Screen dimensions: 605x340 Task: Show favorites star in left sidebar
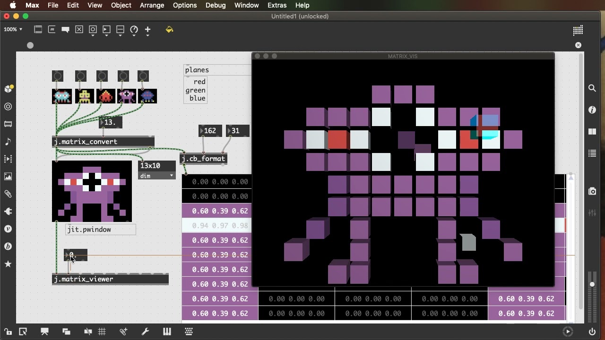click(x=8, y=264)
